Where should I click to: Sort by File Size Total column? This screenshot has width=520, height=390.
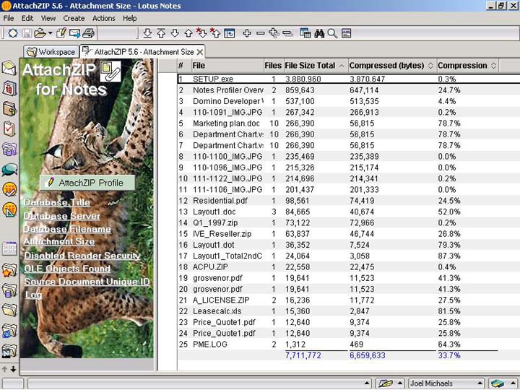tap(311, 66)
